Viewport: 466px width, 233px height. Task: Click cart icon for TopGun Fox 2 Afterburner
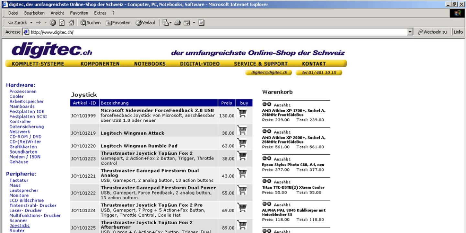pos(242,225)
